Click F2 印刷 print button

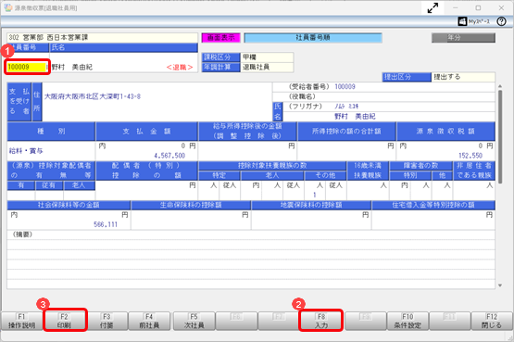[65, 321]
